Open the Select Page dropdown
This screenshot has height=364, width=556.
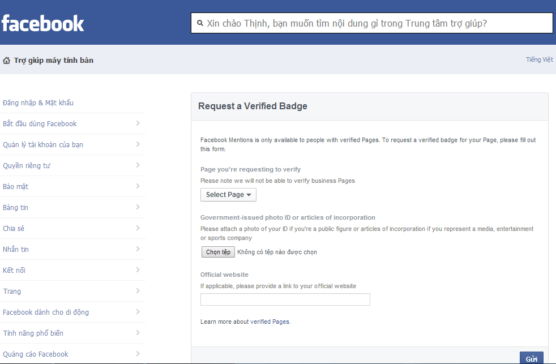[x=228, y=195]
